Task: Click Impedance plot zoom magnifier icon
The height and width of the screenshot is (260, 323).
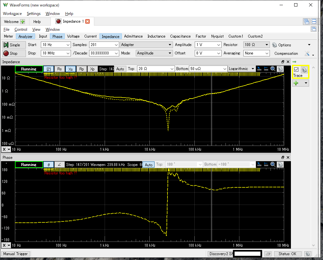Action: point(273,69)
